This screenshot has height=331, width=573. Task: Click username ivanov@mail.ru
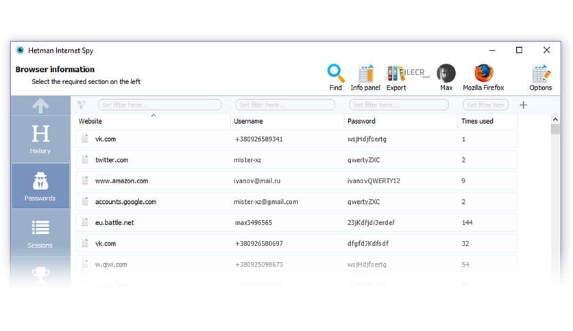tap(257, 181)
